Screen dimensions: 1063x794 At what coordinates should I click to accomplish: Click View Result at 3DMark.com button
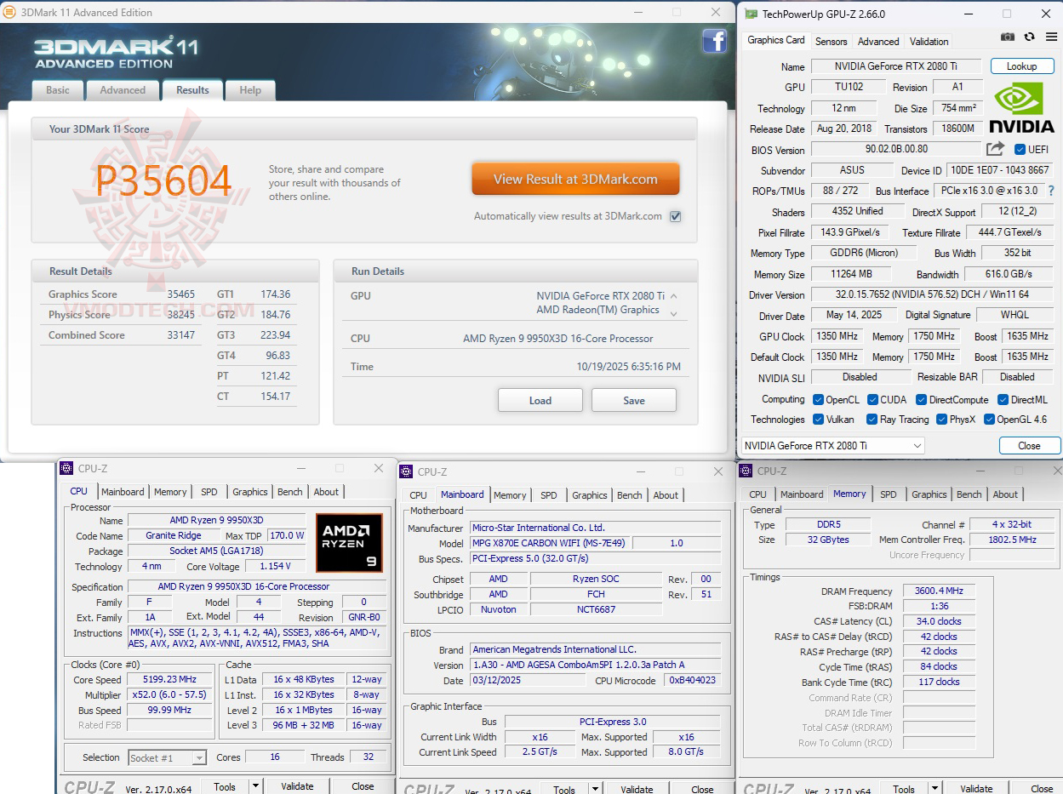click(576, 180)
